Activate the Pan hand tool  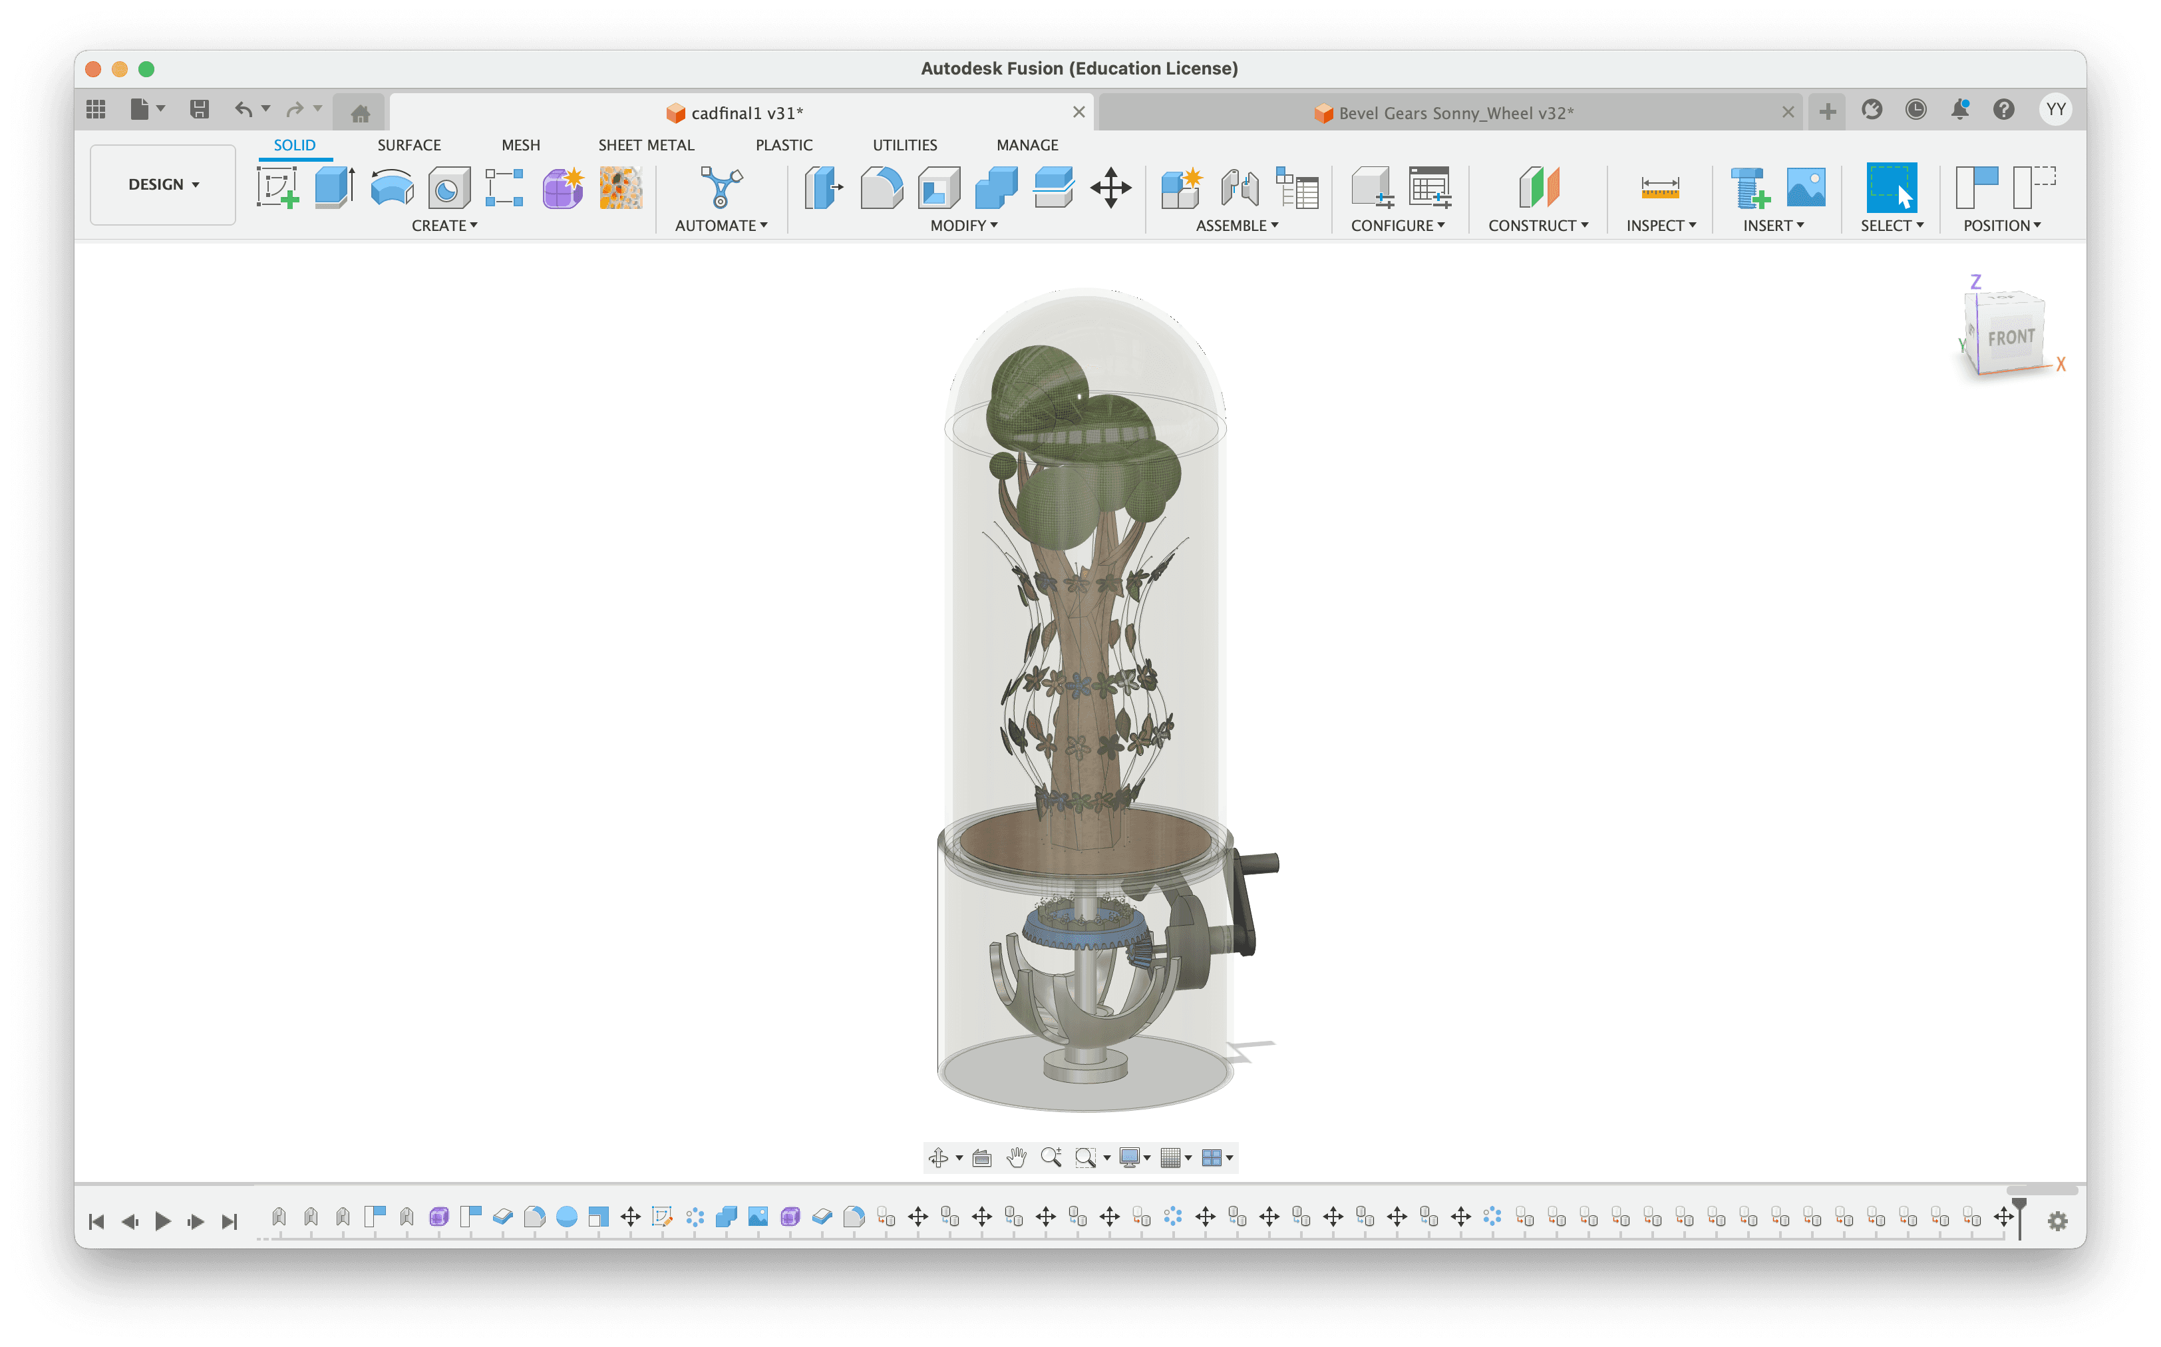tap(1016, 1157)
